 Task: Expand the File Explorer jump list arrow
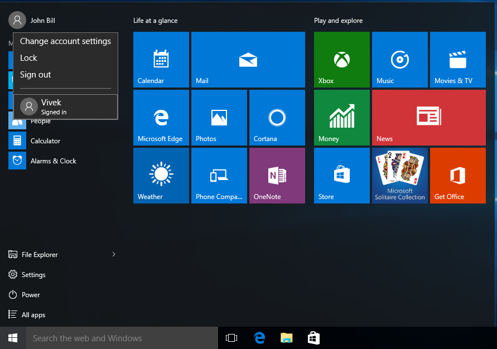[x=114, y=254]
